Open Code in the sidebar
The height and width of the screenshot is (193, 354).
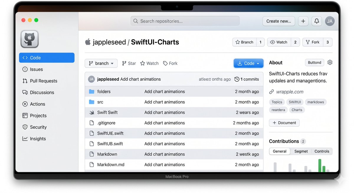point(47,58)
